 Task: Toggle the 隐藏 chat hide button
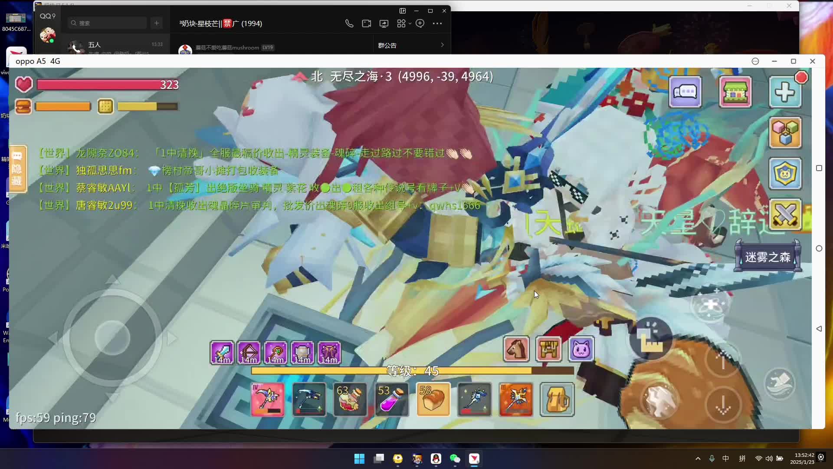[17, 169]
